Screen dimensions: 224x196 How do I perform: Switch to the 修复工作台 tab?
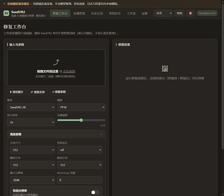(x=60, y=13)
